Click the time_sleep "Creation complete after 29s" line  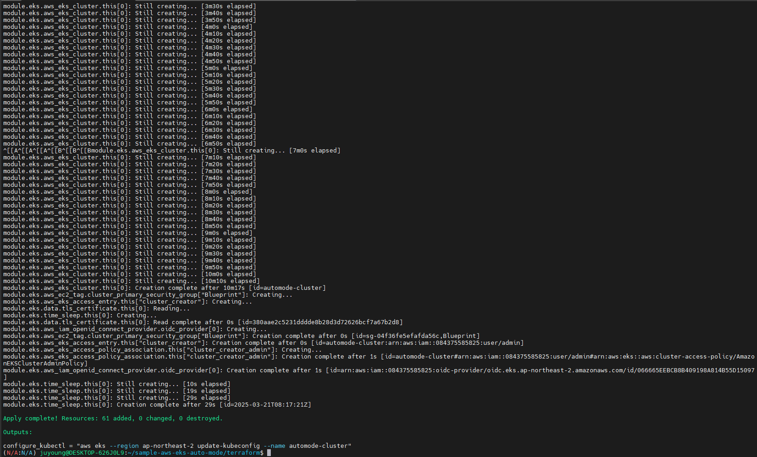(x=157, y=404)
